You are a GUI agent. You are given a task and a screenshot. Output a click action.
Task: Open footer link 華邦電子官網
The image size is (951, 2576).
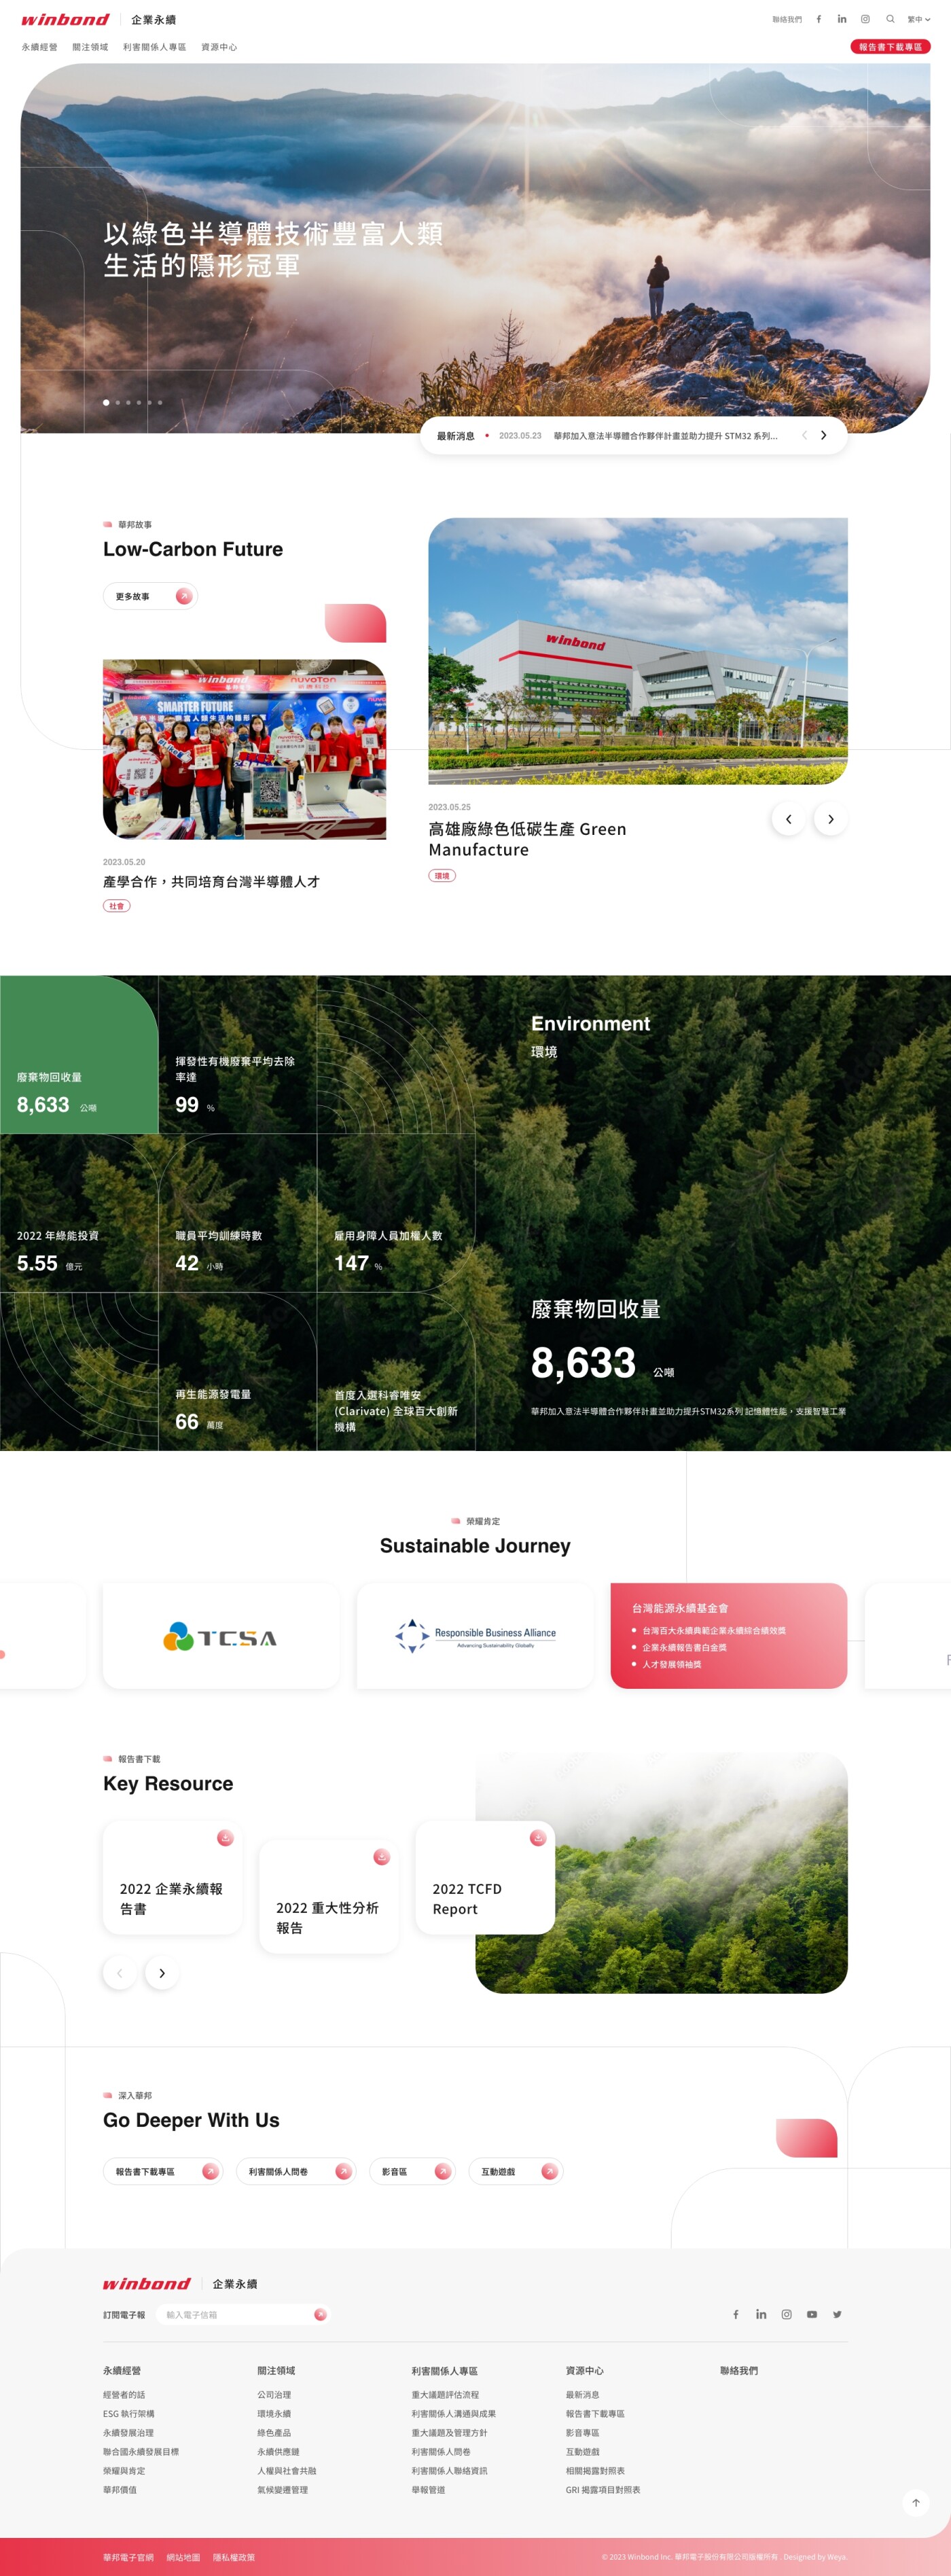point(128,2557)
